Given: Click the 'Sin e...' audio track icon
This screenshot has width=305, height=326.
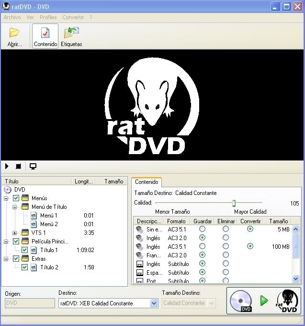Looking at the screenshot, I should coord(139,229).
